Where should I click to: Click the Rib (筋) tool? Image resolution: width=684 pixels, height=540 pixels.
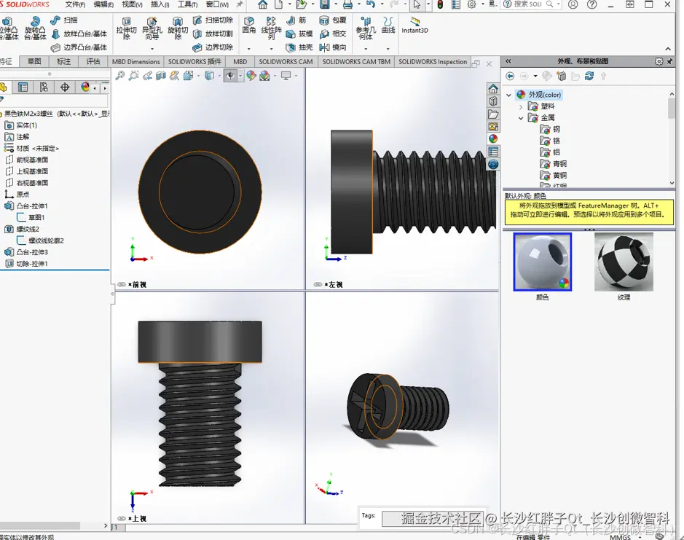pos(296,20)
